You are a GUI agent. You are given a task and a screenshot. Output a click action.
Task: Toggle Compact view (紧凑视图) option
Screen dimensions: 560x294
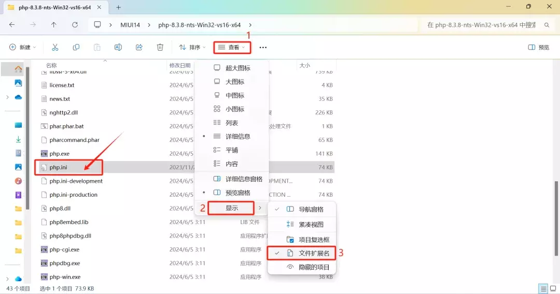(302, 225)
